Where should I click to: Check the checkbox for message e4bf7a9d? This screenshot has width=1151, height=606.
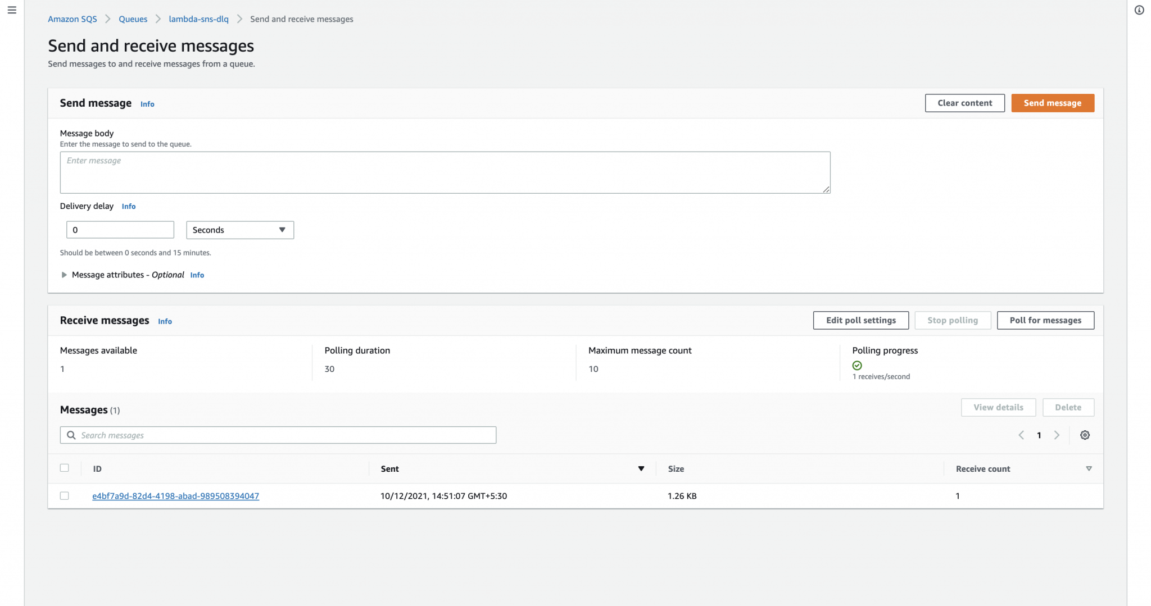pyautogui.click(x=65, y=495)
